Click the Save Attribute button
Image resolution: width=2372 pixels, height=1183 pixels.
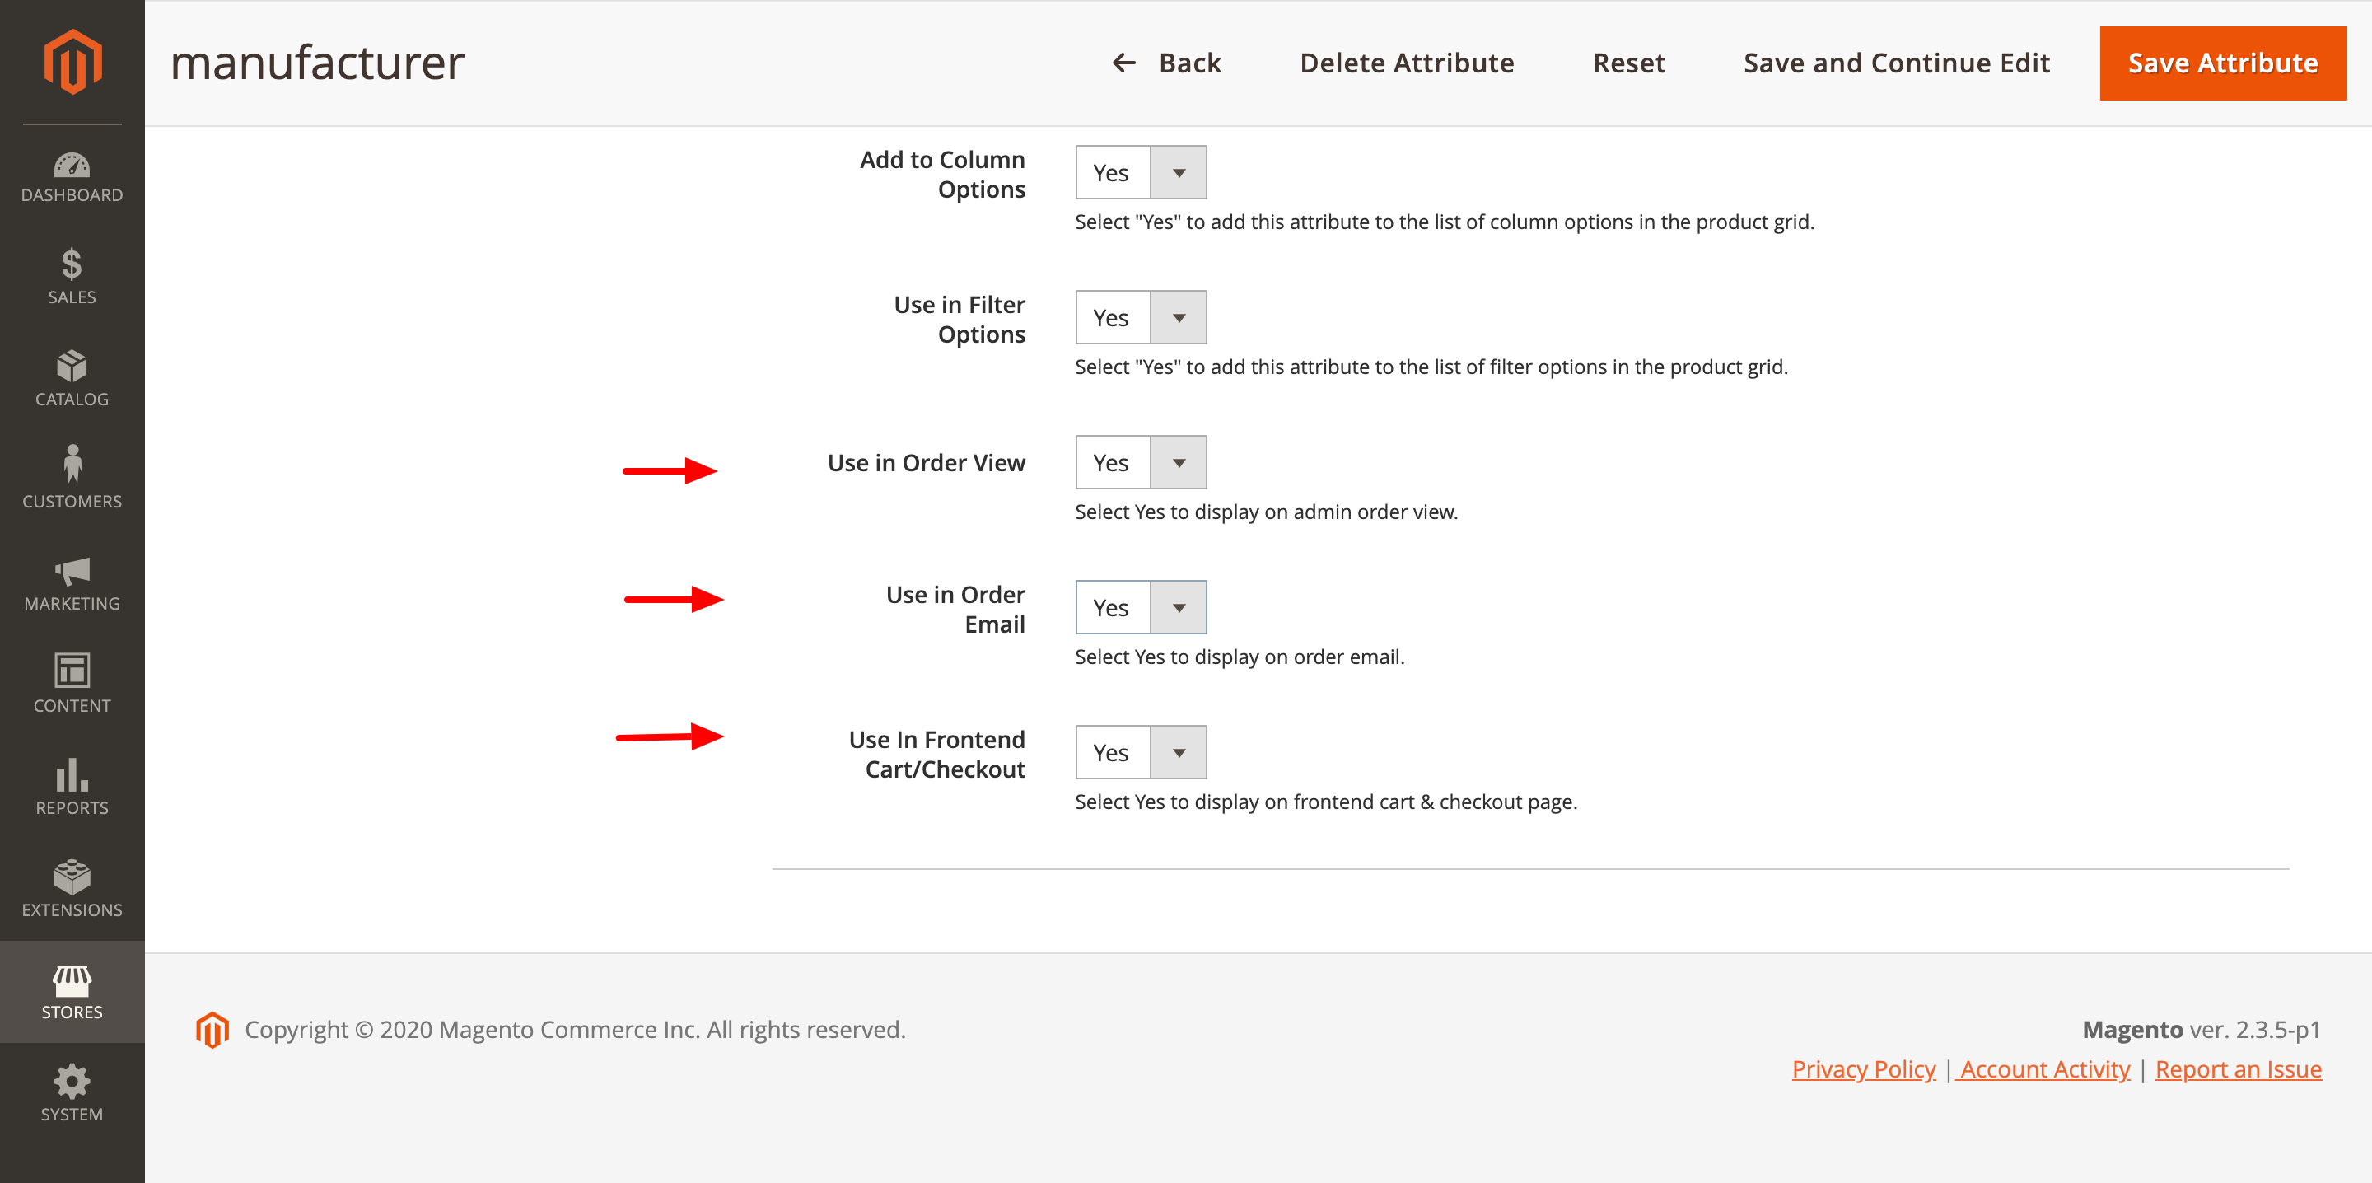2223,63
